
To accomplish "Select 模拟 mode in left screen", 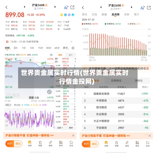I will pos(18,144).
